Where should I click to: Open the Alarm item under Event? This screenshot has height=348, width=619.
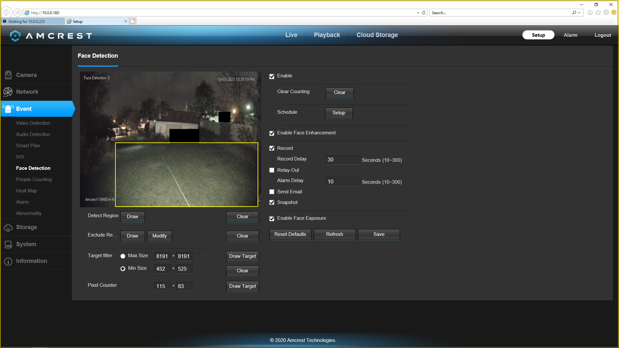22,202
